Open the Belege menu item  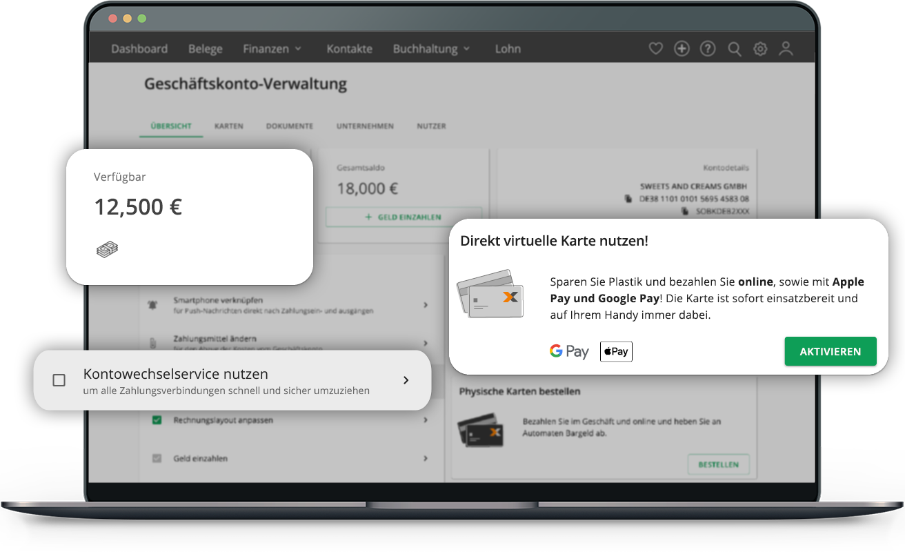tap(206, 49)
